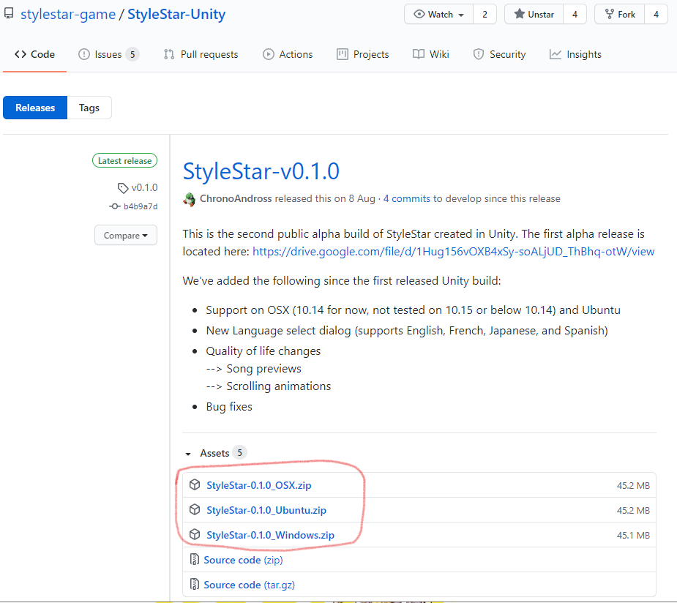Open the Watch notifications dropdown

click(438, 14)
